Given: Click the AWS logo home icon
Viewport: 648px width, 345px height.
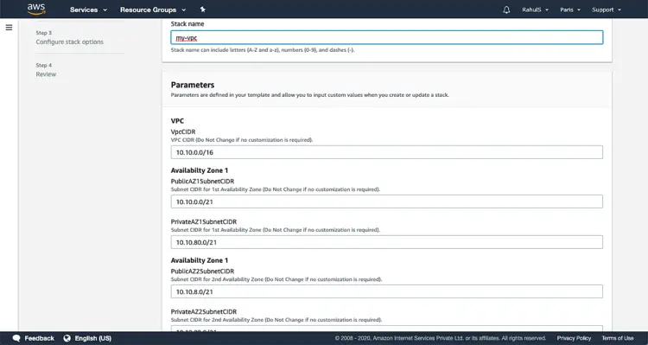Looking at the screenshot, I should click(36, 10).
